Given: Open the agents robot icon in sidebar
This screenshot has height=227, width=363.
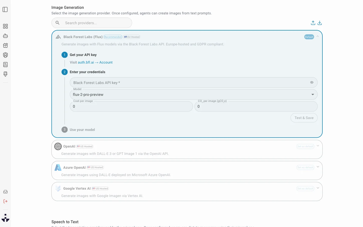Looking at the screenshot, I should point(5,36).
